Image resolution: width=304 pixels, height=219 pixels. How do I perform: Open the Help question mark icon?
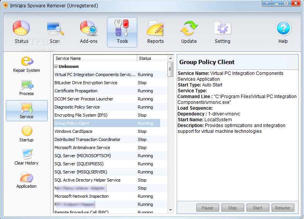pyautogui.click(x=283, y=28)
